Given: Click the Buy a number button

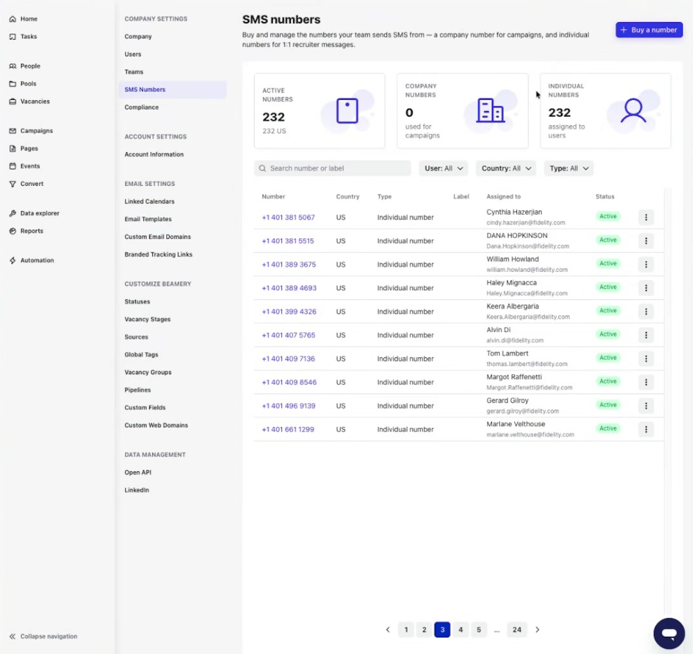Looking at the screenshot, I should [x=649, y=30].
